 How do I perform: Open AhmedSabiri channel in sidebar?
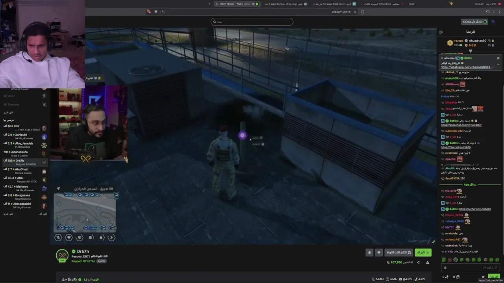(25, 206)
